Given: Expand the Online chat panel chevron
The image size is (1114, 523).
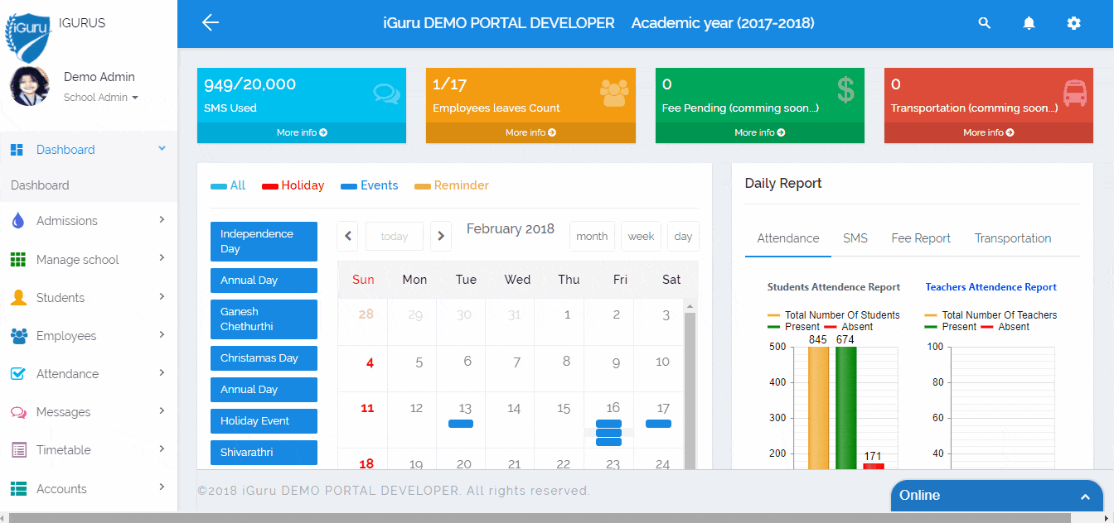Looking at the screenshot, I should [x=1085, y=497].
